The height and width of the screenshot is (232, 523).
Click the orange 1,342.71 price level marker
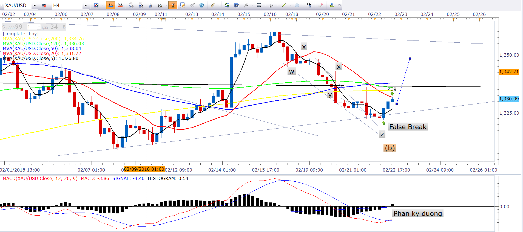pyautogui.click(x=509, y=72)
